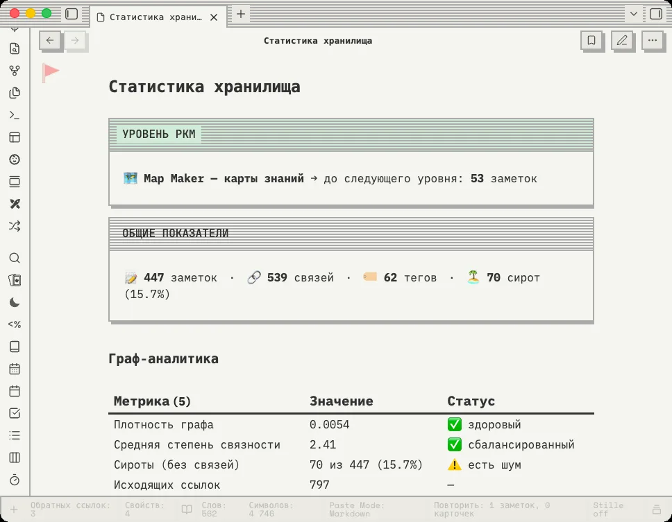Click the 797 outgoing links value
Viewport: 672px width, 522px height.
pyautogui.click(x=320, y=485)
